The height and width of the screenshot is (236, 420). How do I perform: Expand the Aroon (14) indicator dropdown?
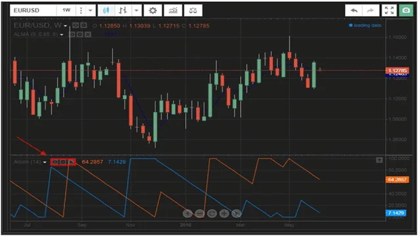[45, 162]
